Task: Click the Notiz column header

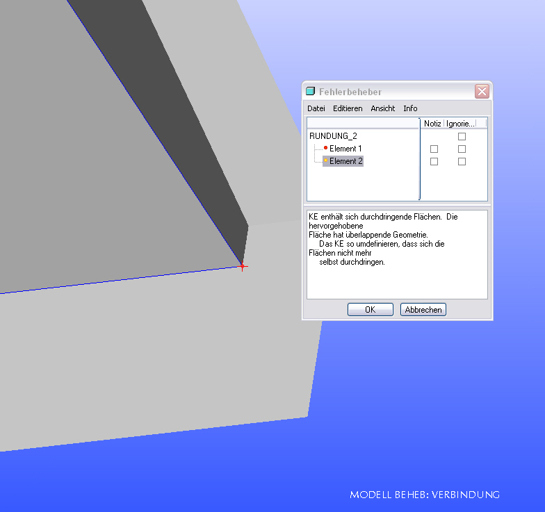Action: [432, 124]
